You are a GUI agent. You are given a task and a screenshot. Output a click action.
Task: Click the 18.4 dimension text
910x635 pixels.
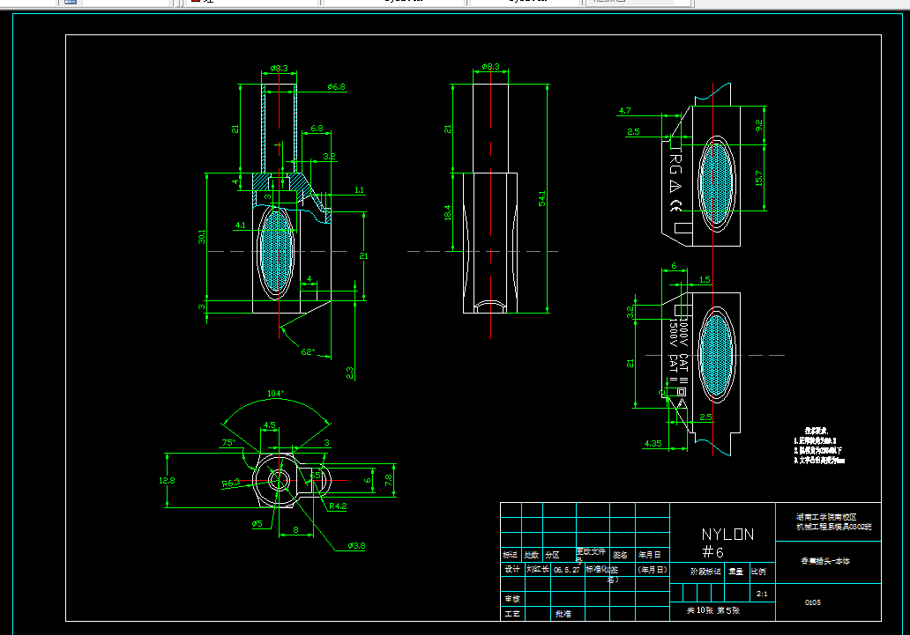pos(447,212)
